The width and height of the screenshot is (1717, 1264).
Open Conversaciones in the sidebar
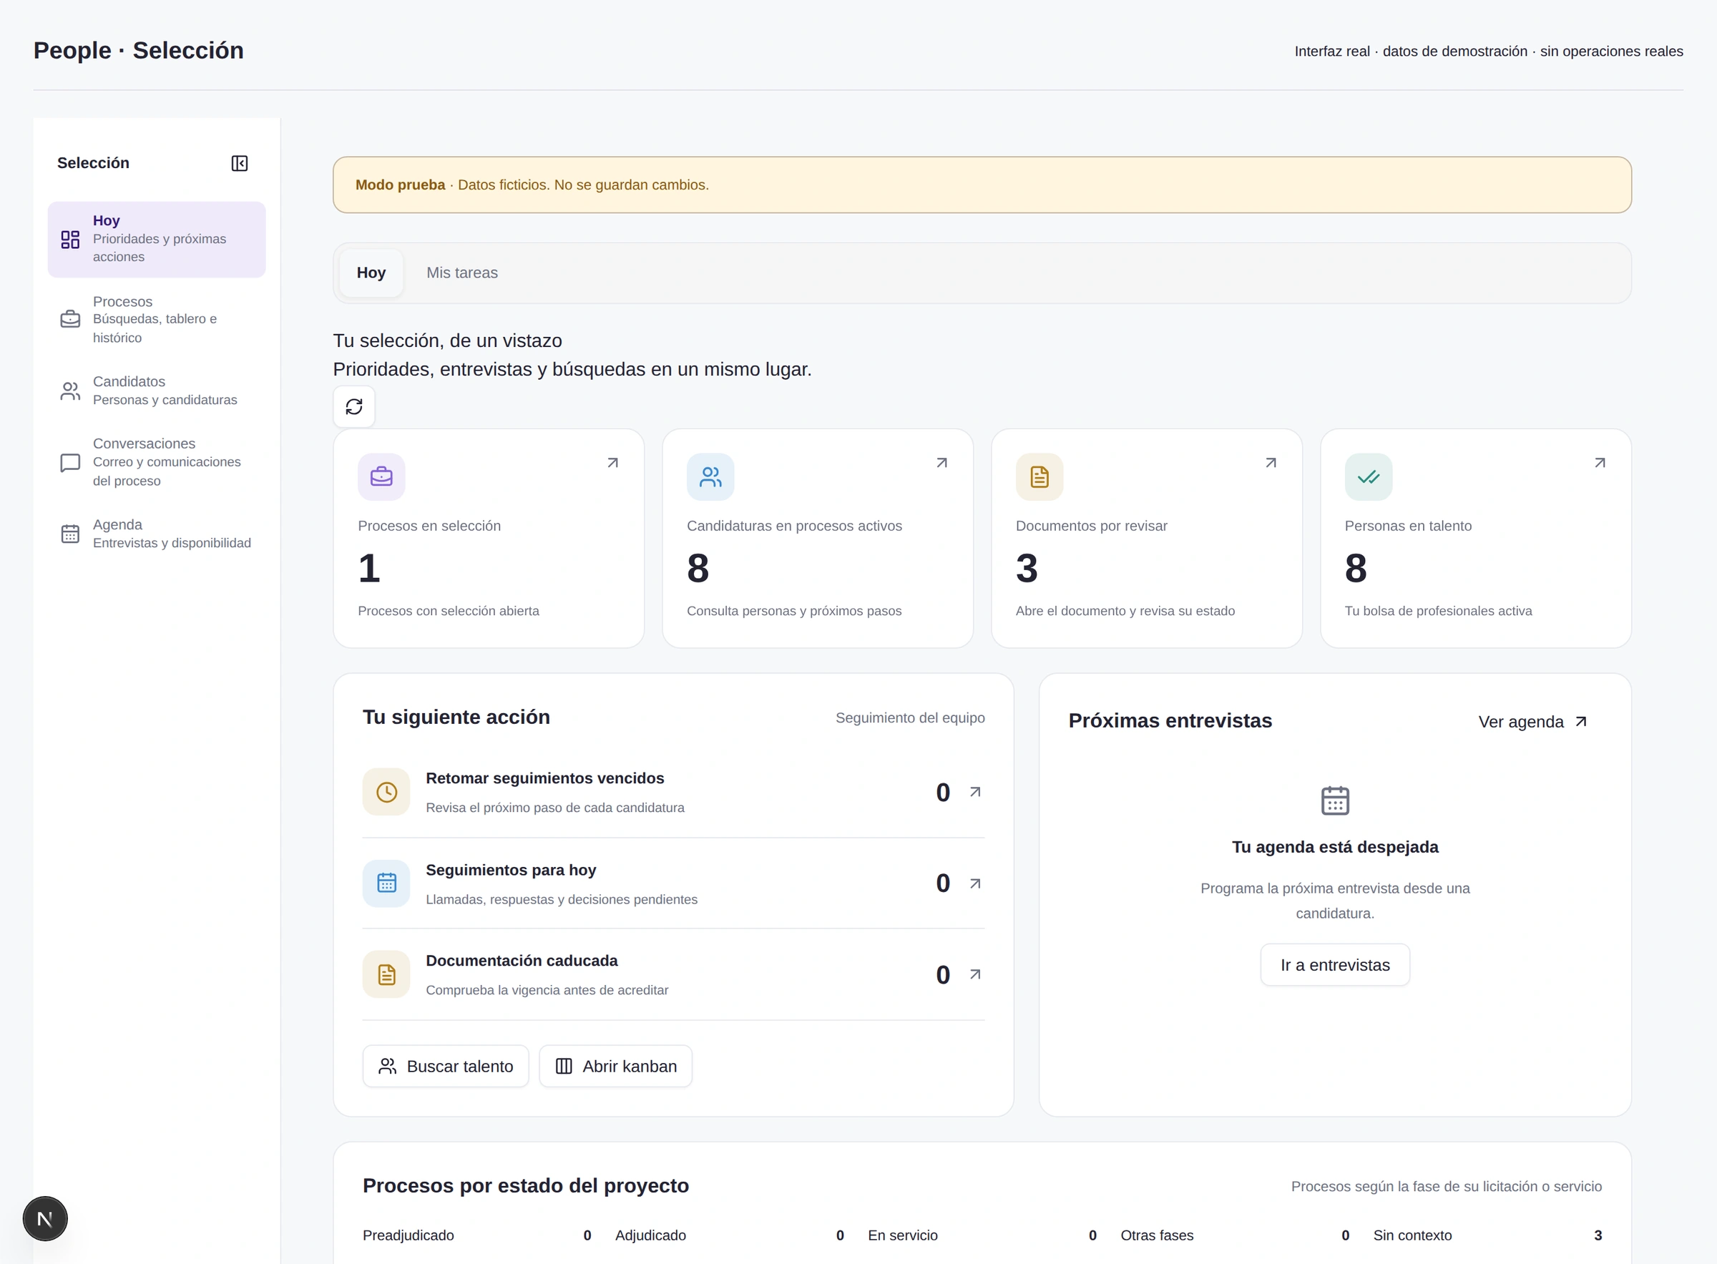pos(156,462)
